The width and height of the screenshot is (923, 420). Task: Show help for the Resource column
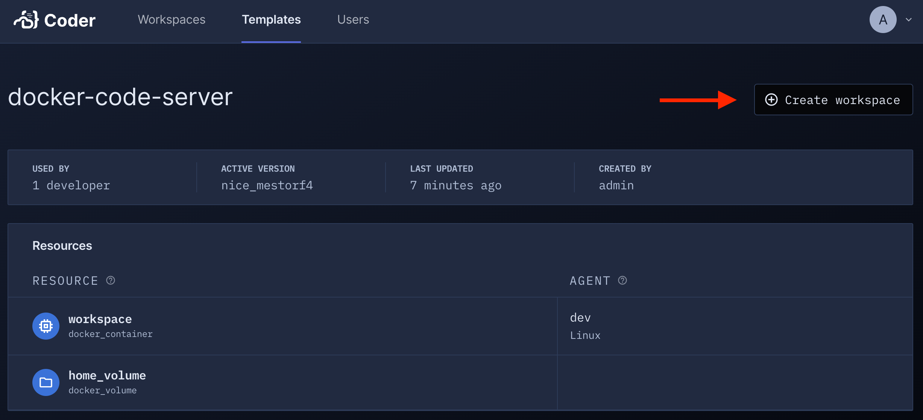coord(111,280)
